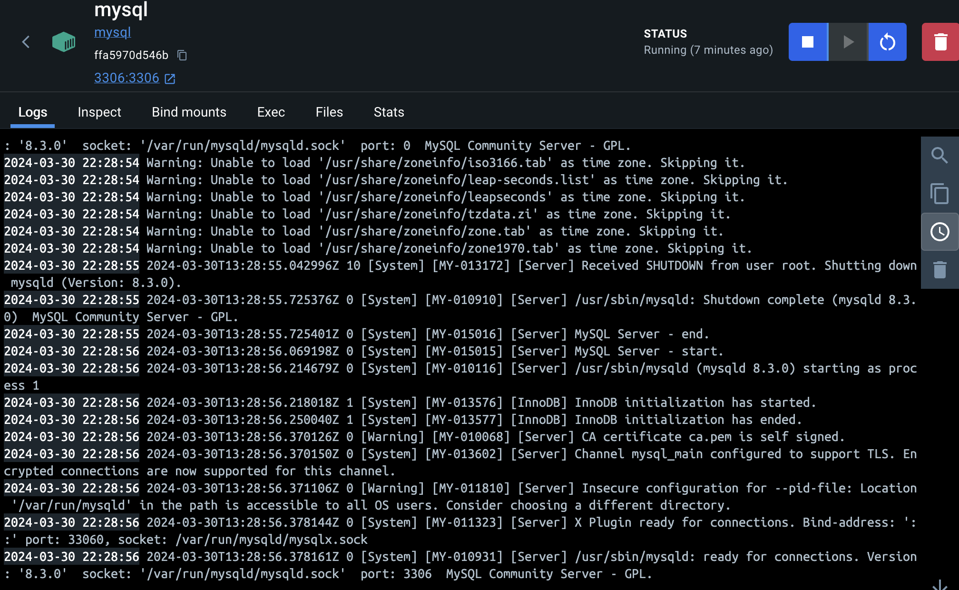The image size is (959, 590).
Task: Stop the running mysql container
Action: coord(808,42)
